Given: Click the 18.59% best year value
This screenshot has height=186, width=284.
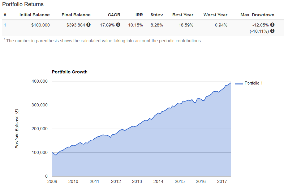Looking at the screenshot, I should 186,25.
